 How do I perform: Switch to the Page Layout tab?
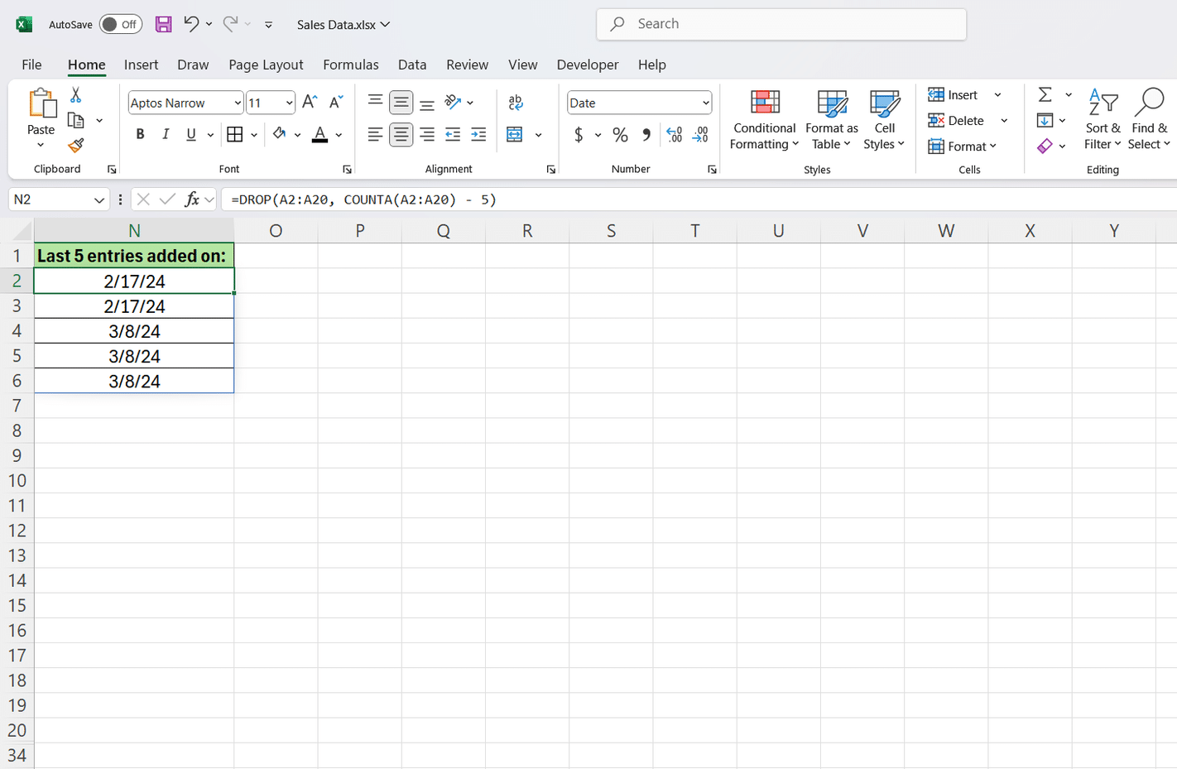[x=266, y=65]
